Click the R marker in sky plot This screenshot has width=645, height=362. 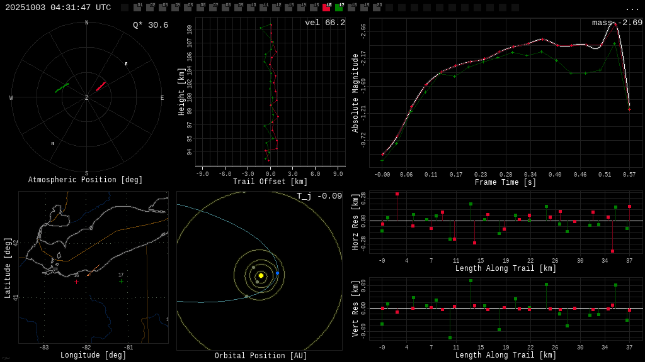pos(126,64)
